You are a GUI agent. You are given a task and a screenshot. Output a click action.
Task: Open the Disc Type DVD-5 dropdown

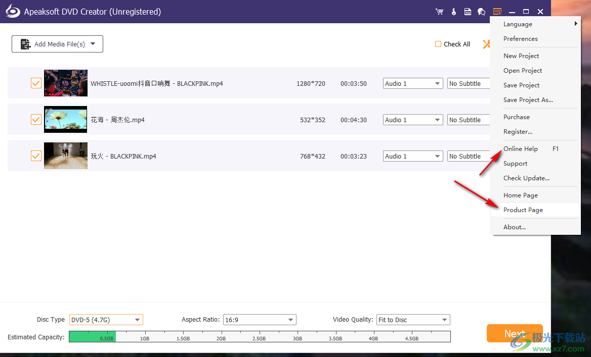(106, 320)
